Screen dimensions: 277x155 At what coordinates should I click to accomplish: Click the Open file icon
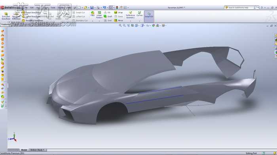[x=85, y=8]
